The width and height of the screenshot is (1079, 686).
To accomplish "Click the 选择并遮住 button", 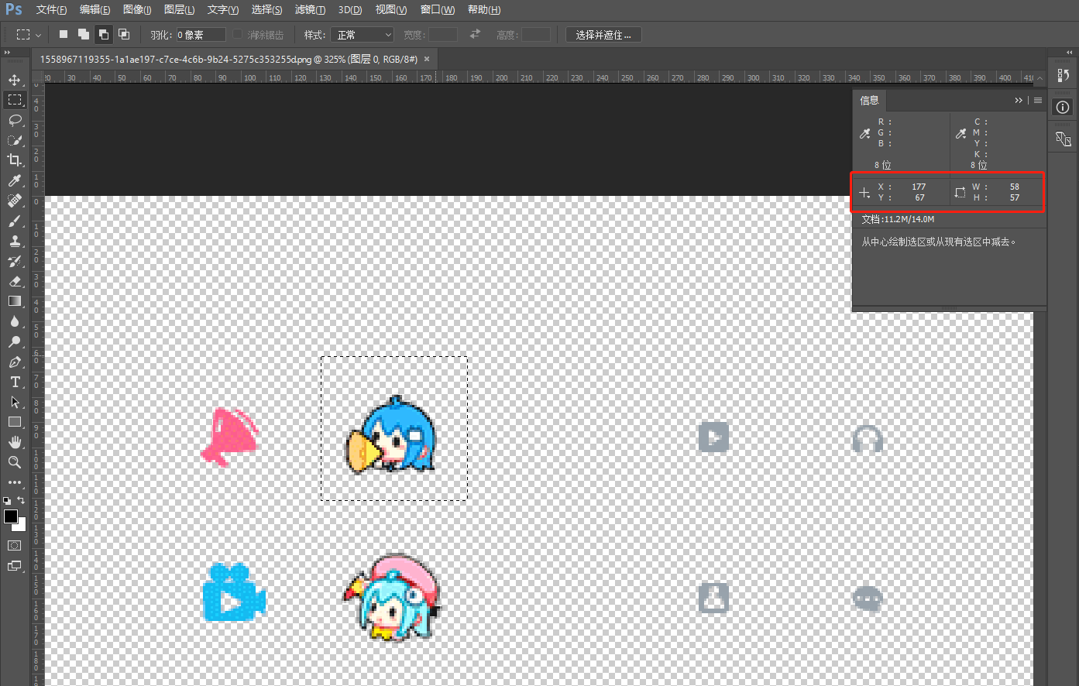I will click(x=603, y=35).
